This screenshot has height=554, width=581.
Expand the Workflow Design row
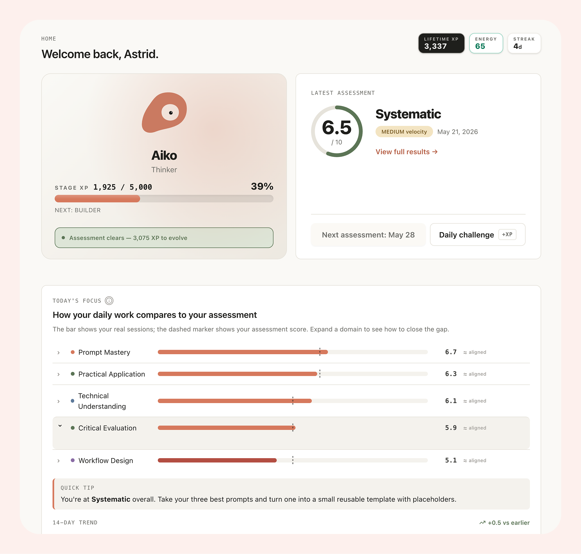tap(58, 461)
